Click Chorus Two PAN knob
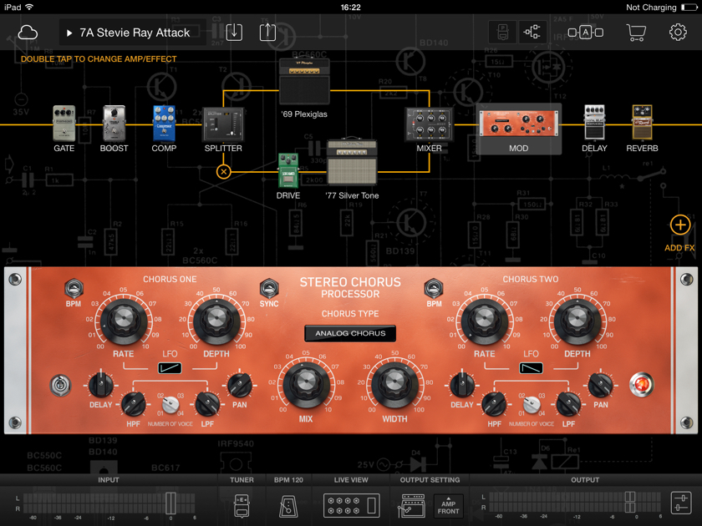 (x=600, y=385)
